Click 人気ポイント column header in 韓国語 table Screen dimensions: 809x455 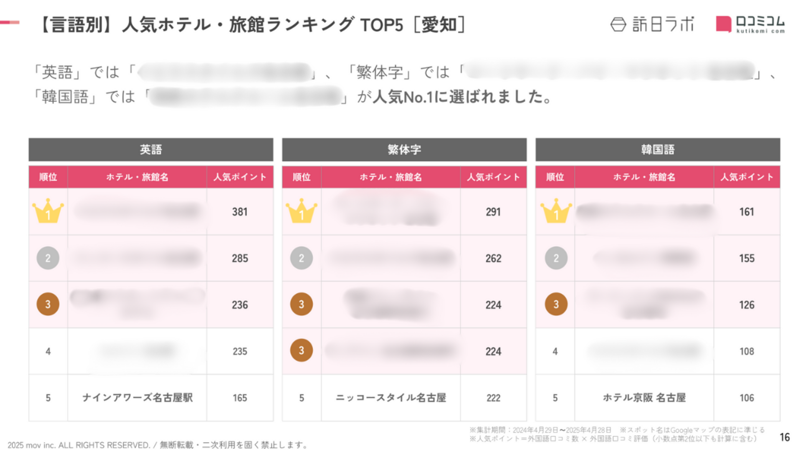pyautogui.click(x=747, y=177)
